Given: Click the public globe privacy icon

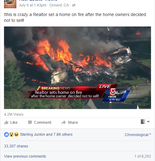Looking at the screenshot, I should [74, 5].
